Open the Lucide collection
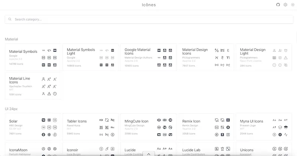Image resolution: width=297 pixels, height=156 pixels. 148,149
